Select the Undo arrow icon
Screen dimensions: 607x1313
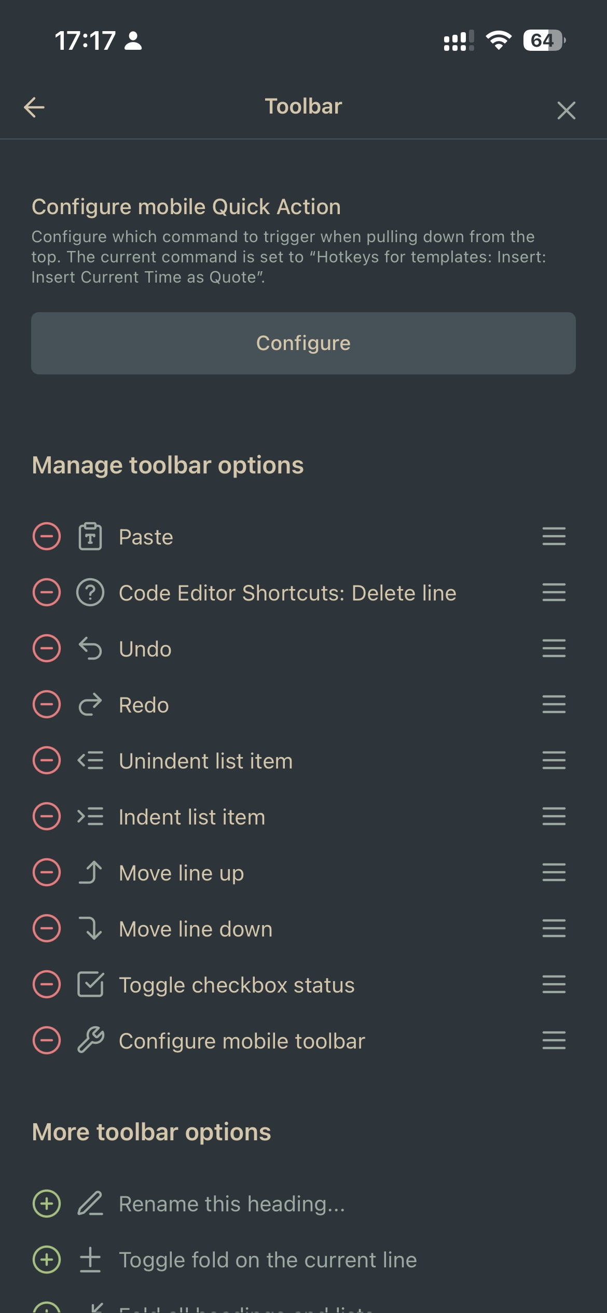pyautogui.click(x=90, y=648)
